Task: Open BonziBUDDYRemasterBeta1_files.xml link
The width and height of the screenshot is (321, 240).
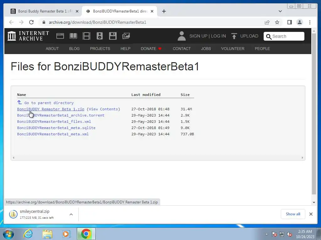Action: (54, 122)
